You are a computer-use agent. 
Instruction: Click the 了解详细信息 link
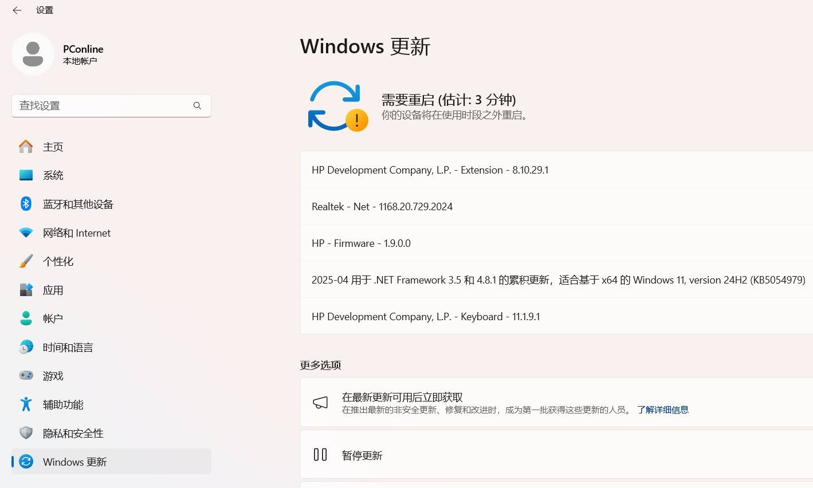pos(662,410)
